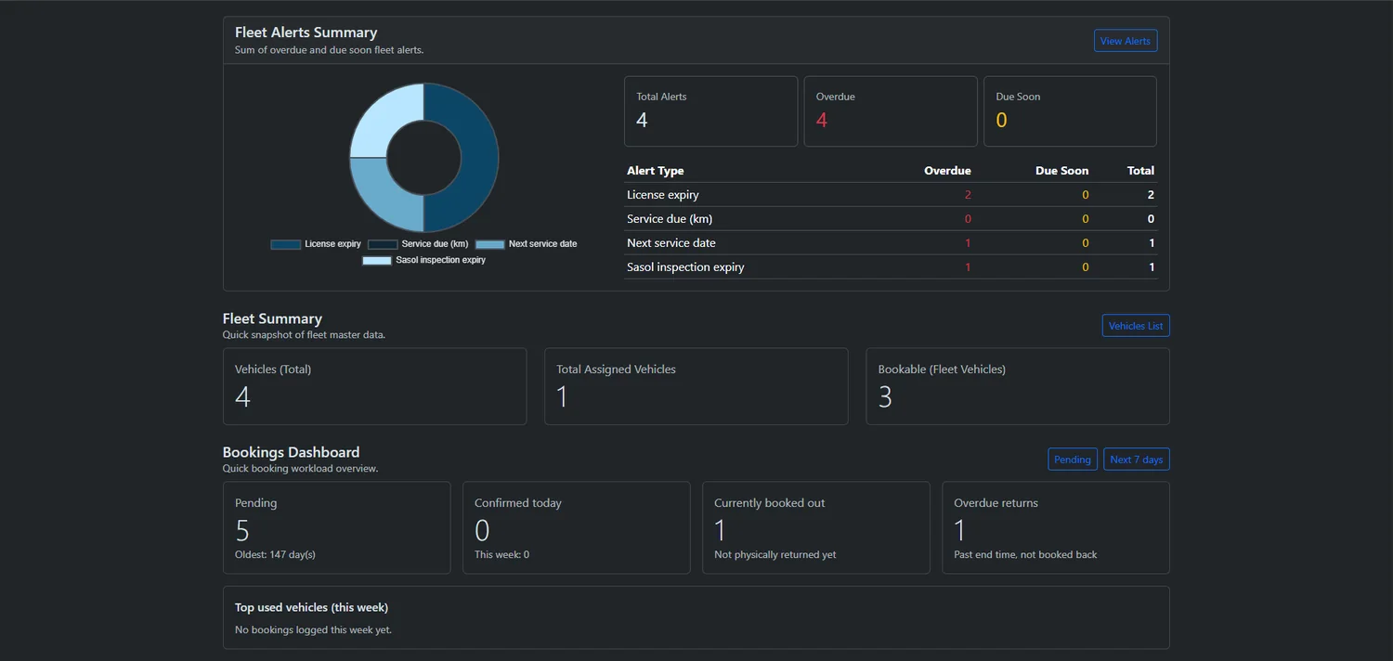The image size is (1393, 661).
Task: Click the Bookable (Fleet Vehicles) card
Action: tap(1018, 386)
